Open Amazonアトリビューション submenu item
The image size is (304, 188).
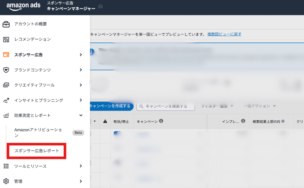click(38, 133)
